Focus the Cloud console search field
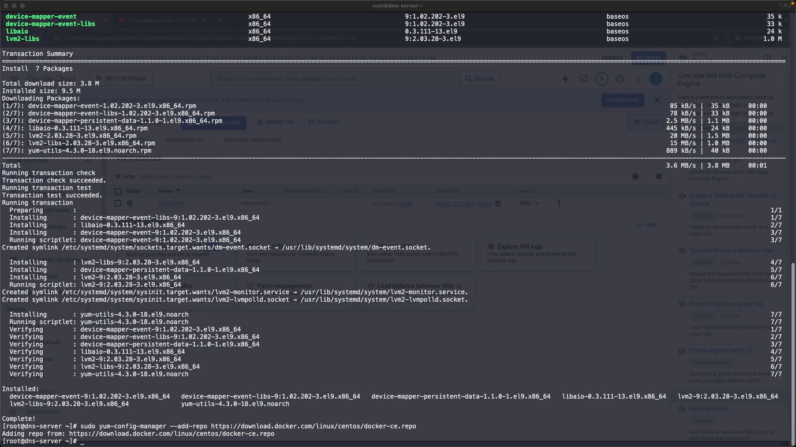The width and height of the screenshot is (796, 447). click(x=335, y=79)
